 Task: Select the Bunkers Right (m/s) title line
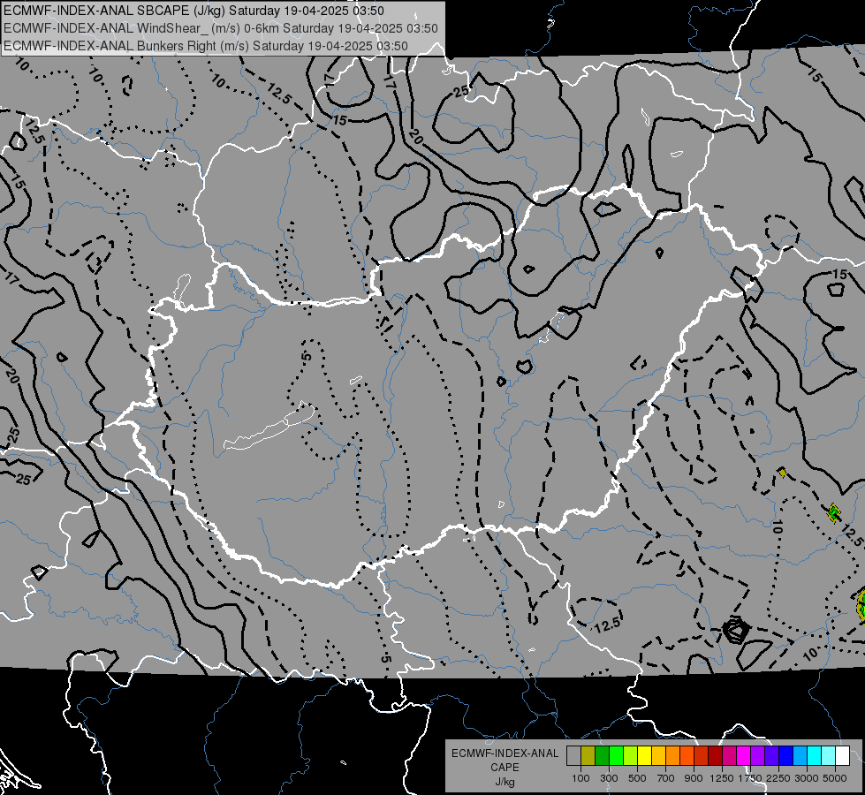coord(206,46)
